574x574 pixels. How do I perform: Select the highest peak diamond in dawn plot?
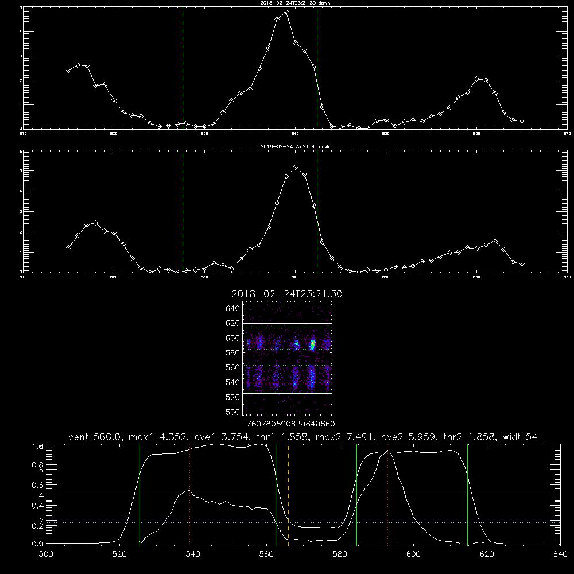click(286, 11)
